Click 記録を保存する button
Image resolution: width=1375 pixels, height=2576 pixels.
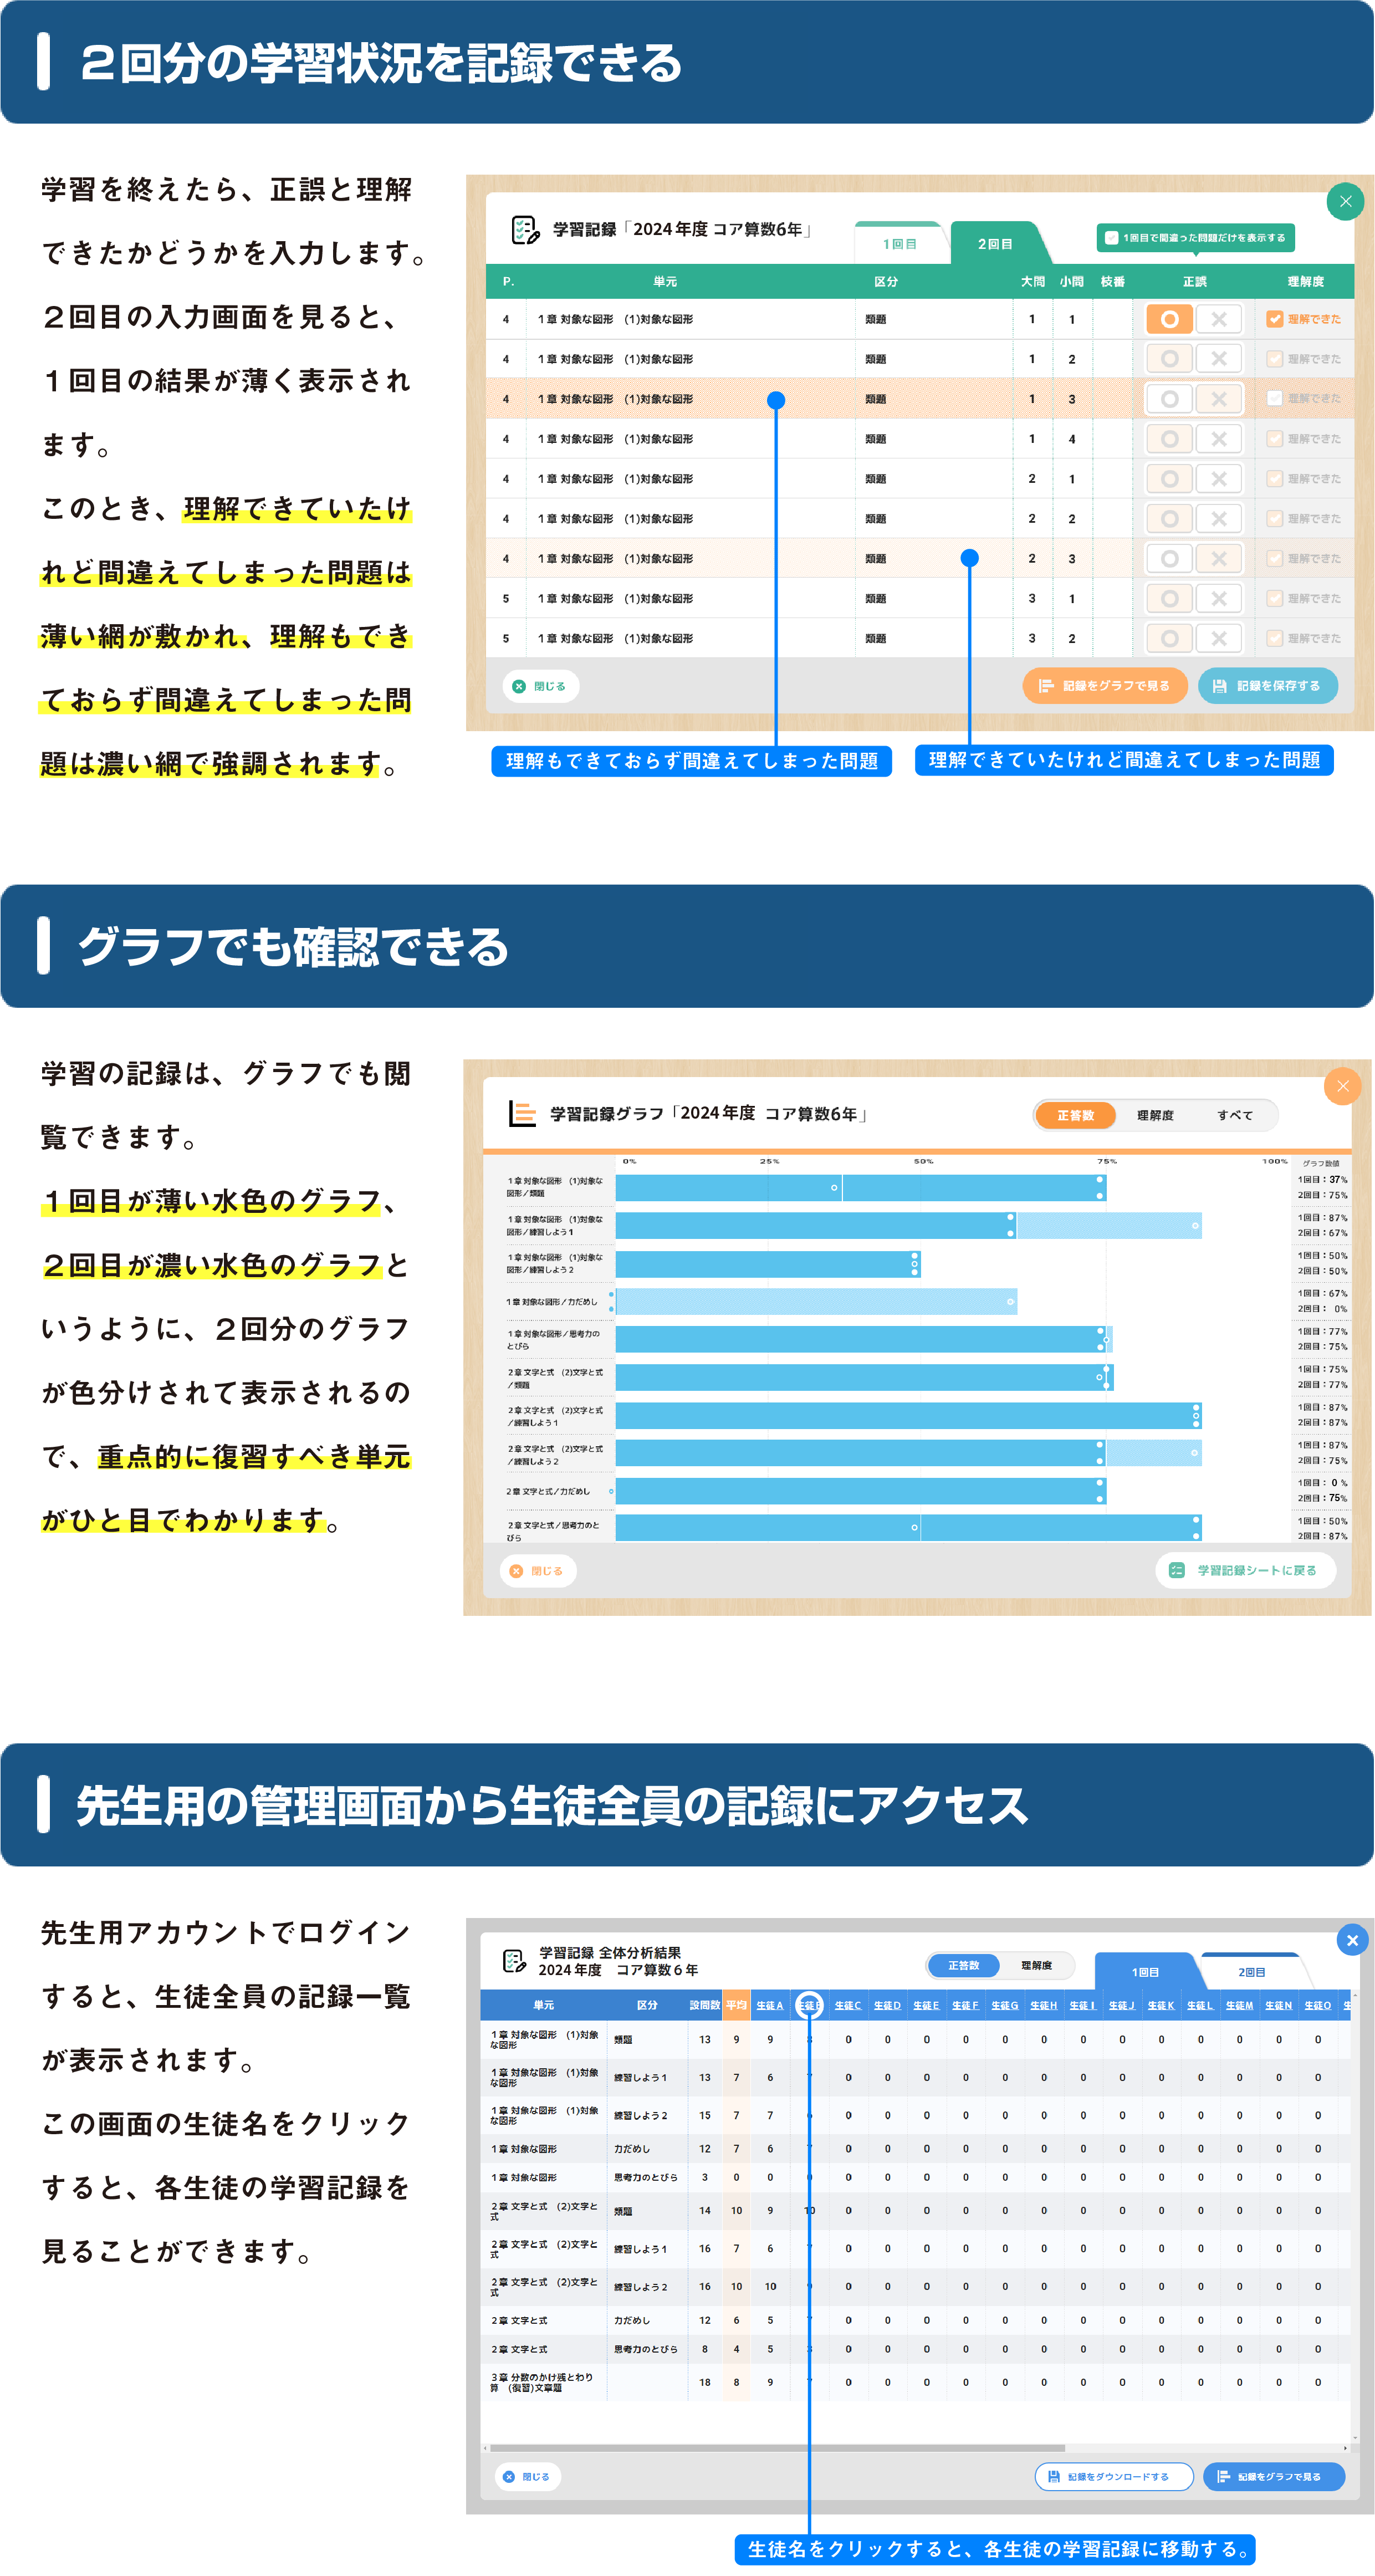[x=1267, y=686]
